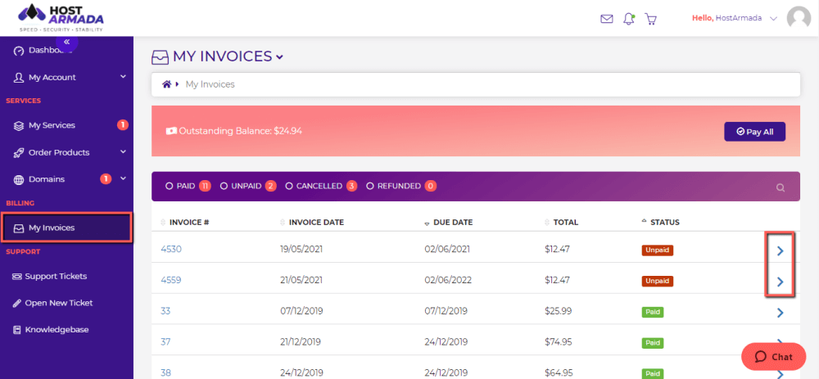Viewport: 819px width, 379px height.
Task: Open invoice number 38 link
Action: click(x=165, y=372)
